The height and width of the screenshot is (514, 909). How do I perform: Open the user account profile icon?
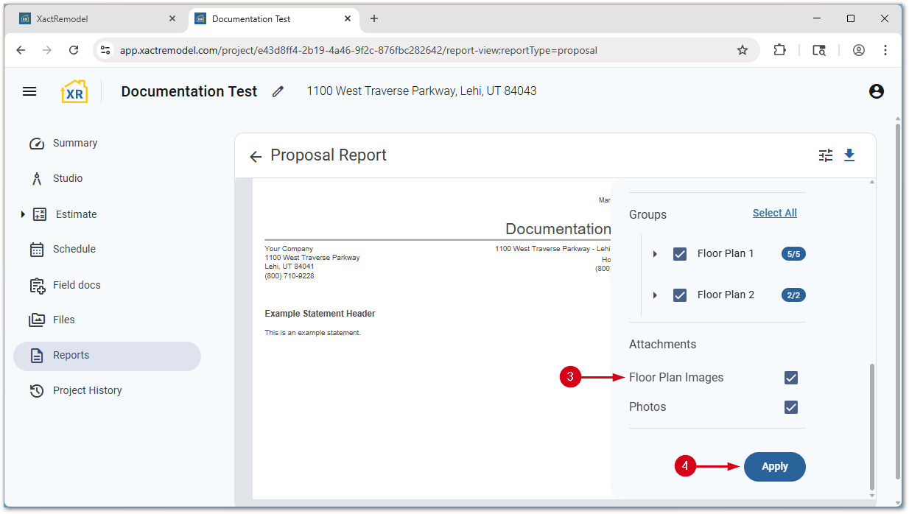click(x=876, y=91)
